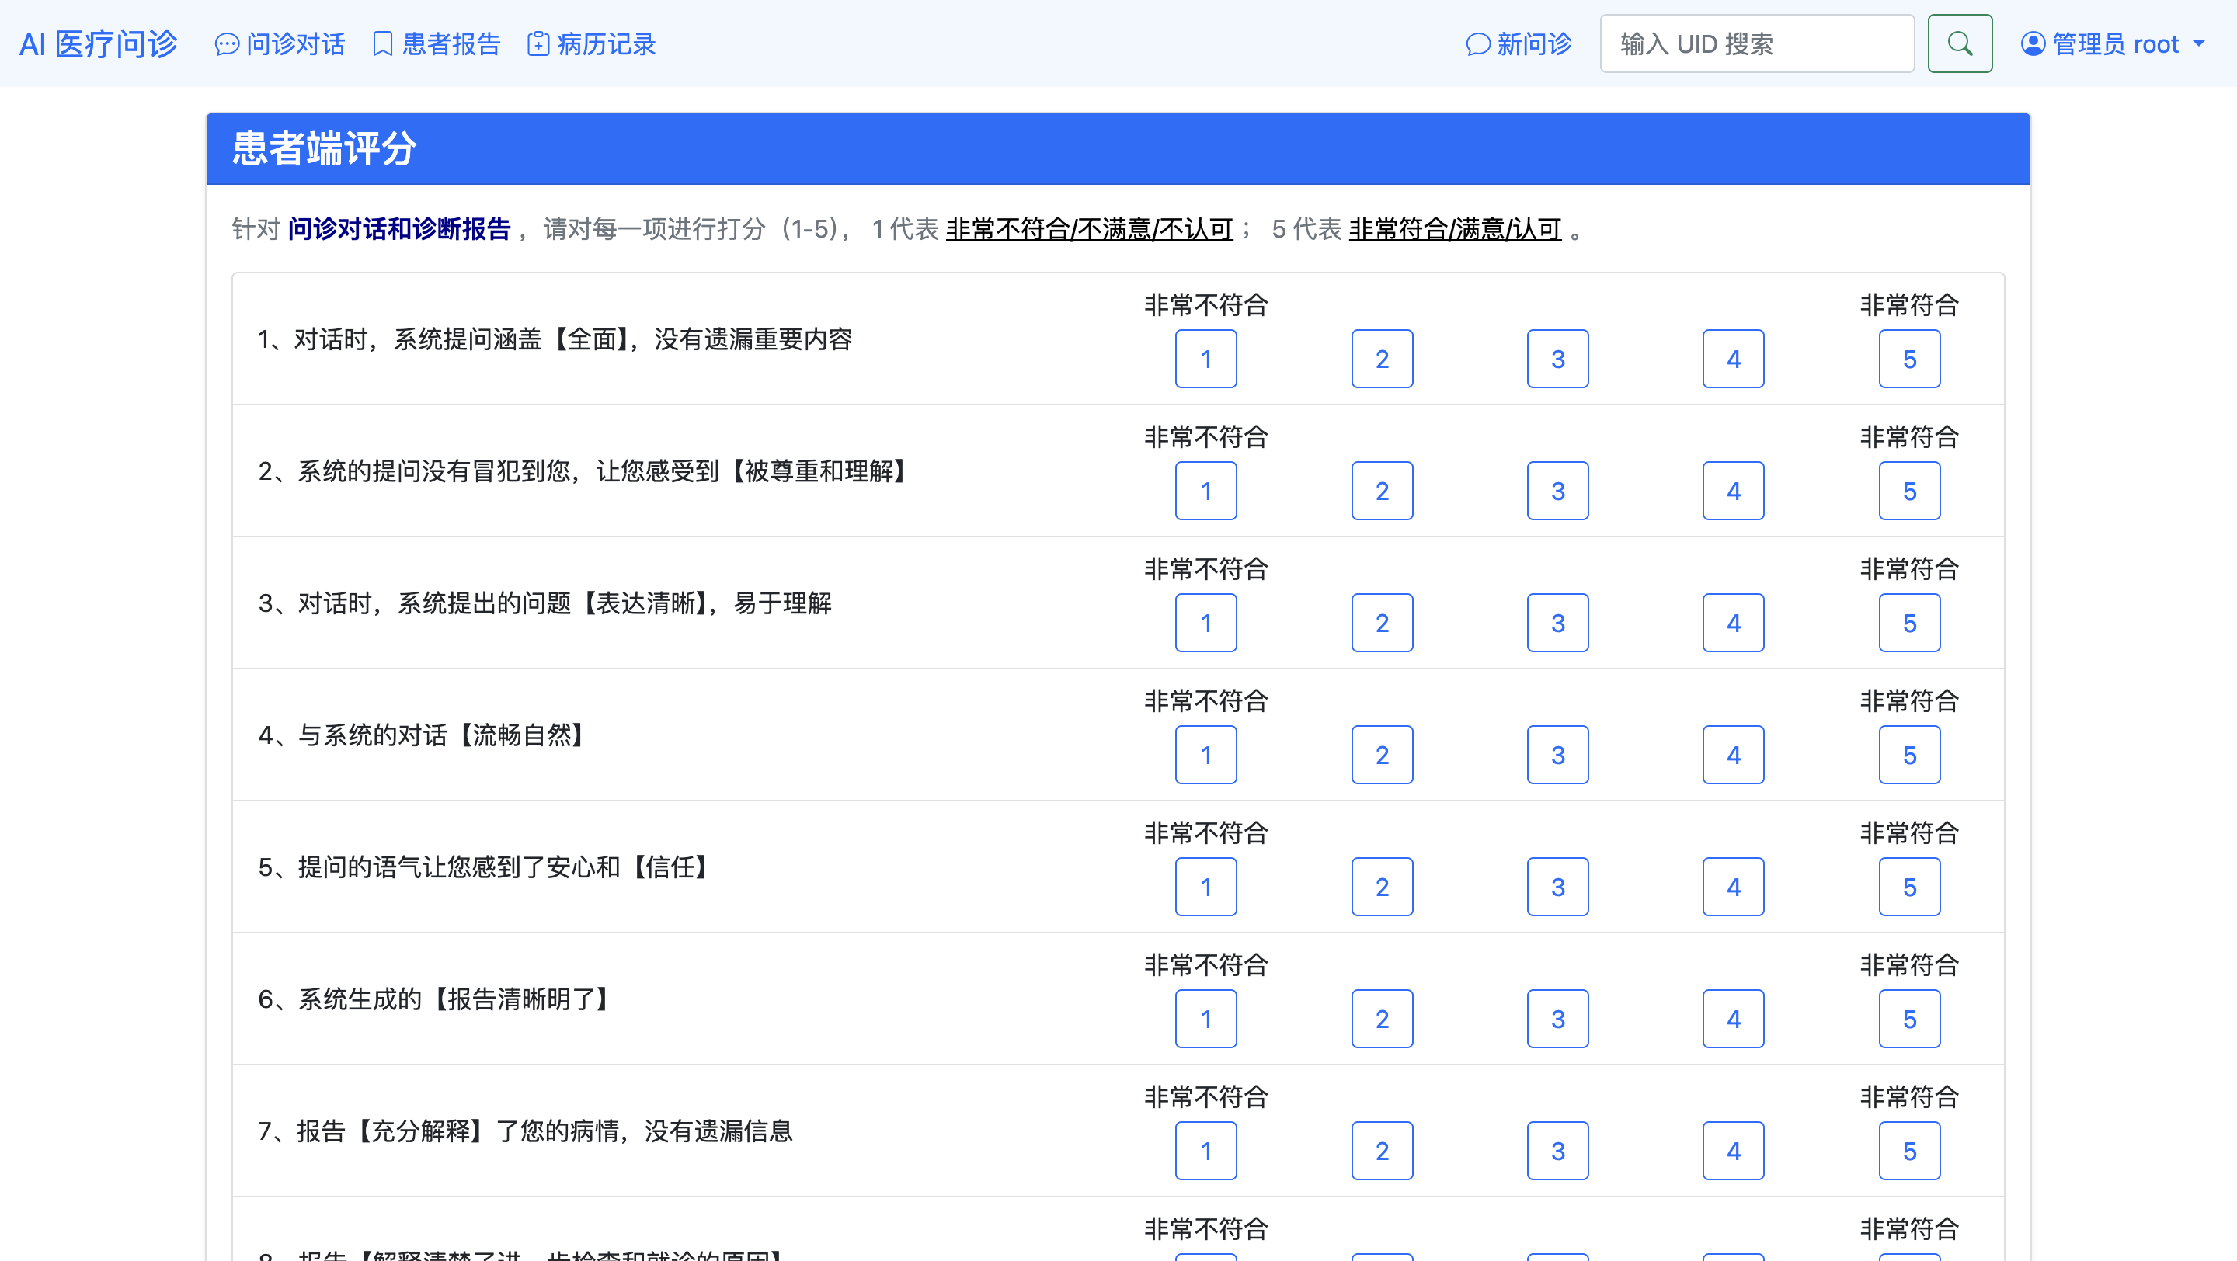The image size is (2237, 1261).
Task: Open the 患者报告 navigation tab
Action: [x=451, y=43]
